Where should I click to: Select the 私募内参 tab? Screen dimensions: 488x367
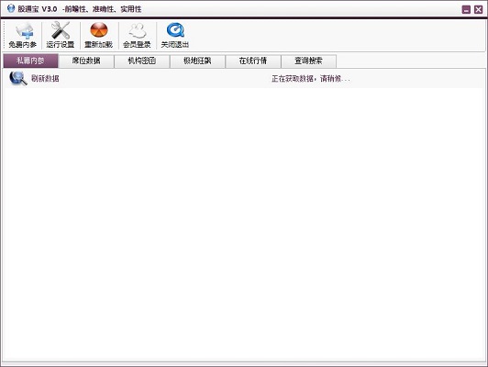coord(30,61)
